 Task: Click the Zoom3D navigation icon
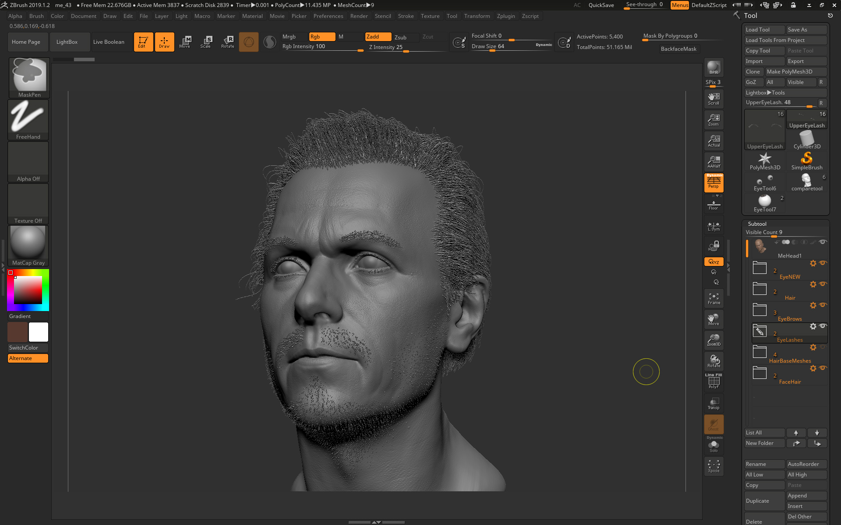tap(714, 340)
